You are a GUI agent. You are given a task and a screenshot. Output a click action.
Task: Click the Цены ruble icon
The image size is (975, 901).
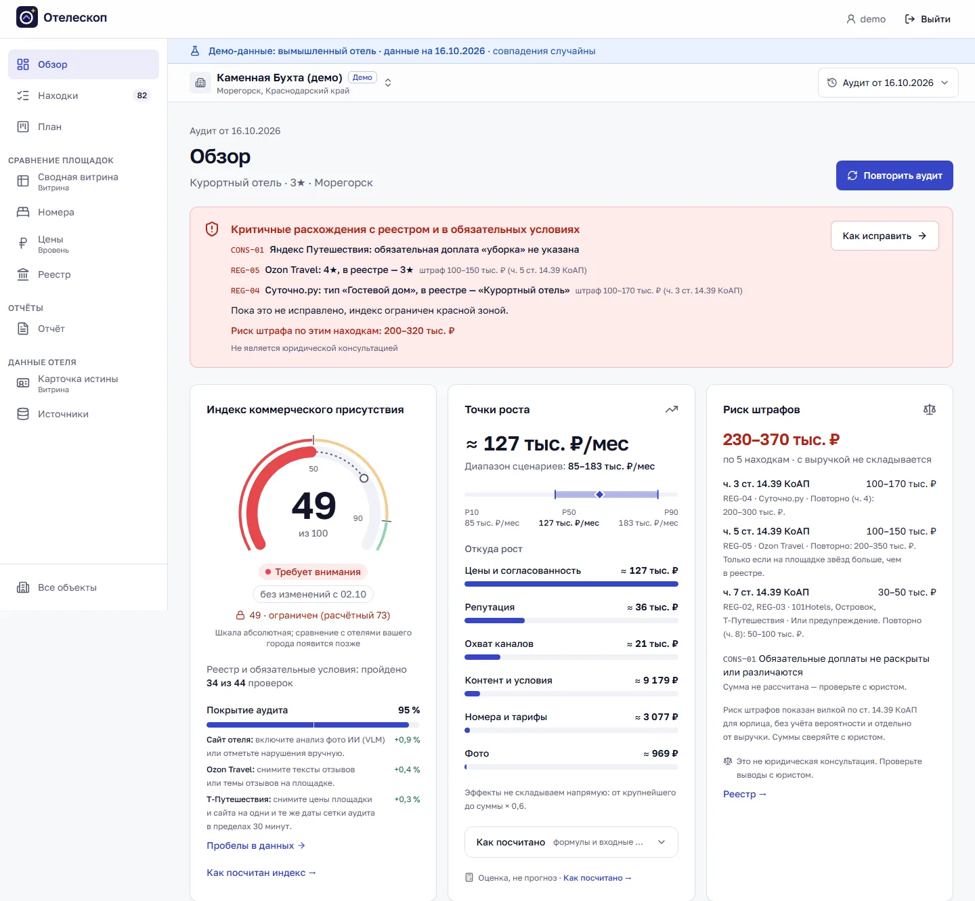coord(23,243)
